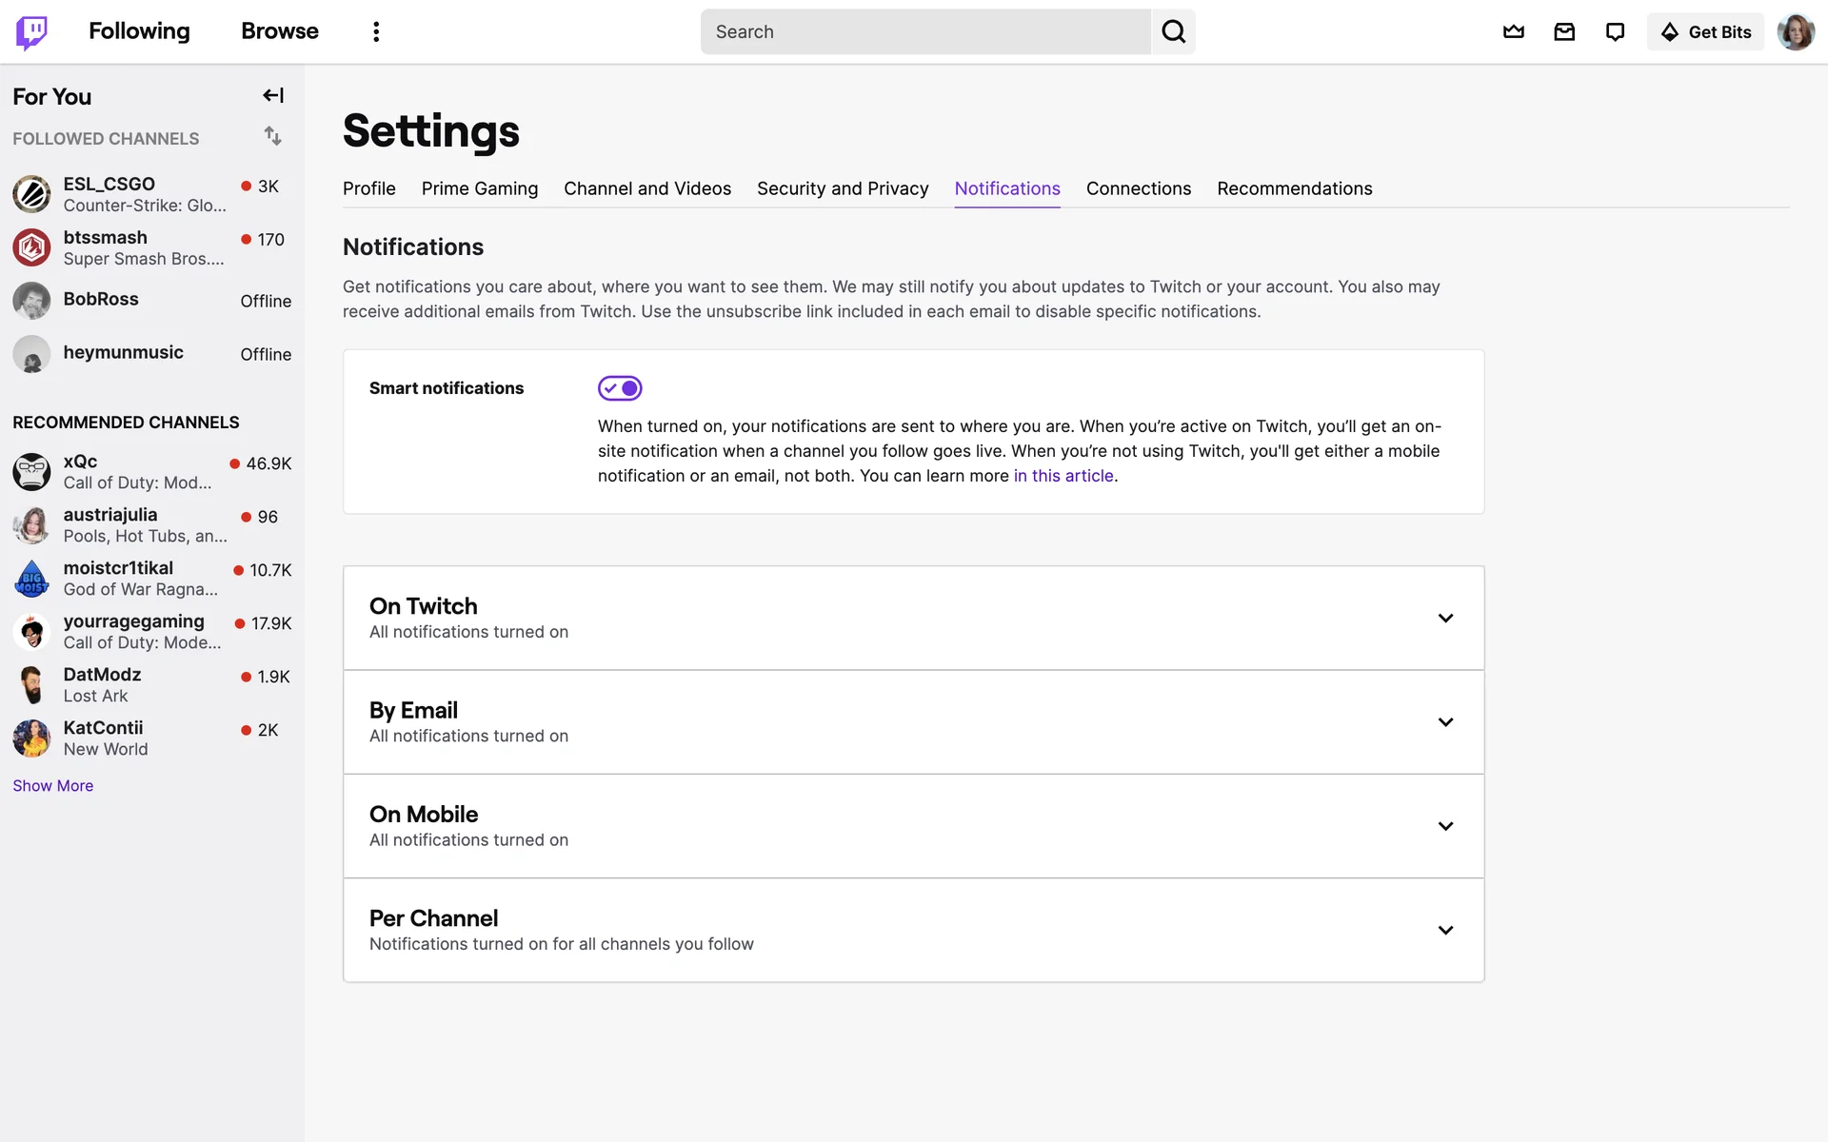Collapse the For You sidebar

coord(273,95)
